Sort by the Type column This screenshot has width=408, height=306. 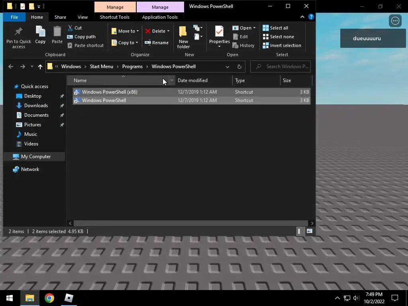256,80
